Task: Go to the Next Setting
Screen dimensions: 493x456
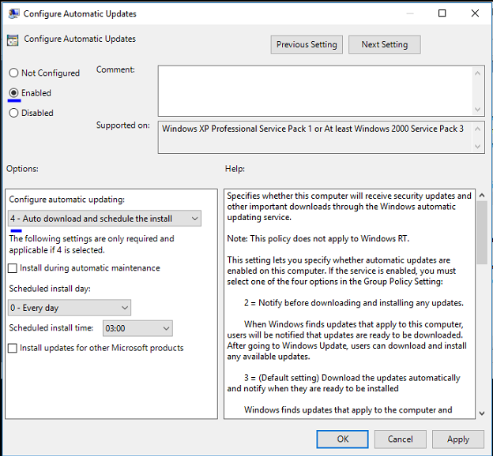Action: 385,45
